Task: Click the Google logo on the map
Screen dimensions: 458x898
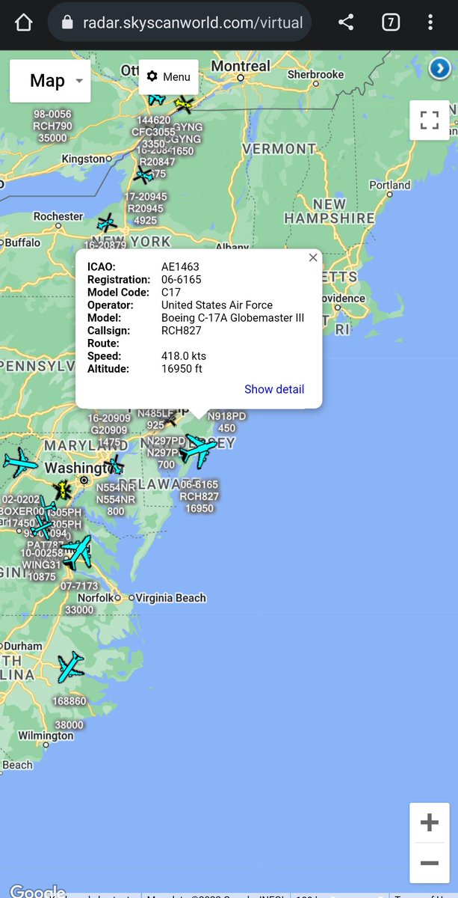Action: coord(37,891)
